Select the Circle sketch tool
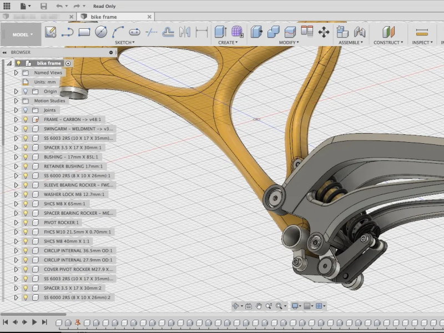 101,32
